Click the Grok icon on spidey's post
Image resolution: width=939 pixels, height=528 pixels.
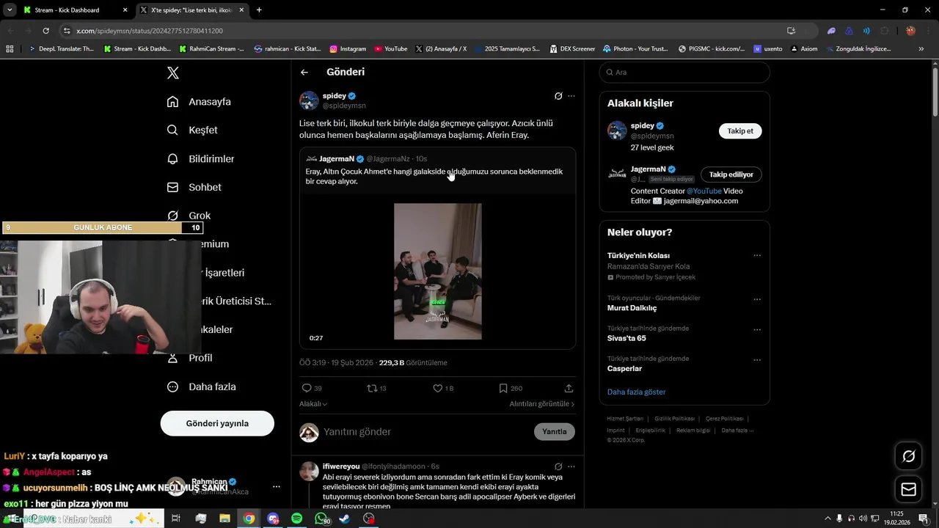click(x=558, y=96)
